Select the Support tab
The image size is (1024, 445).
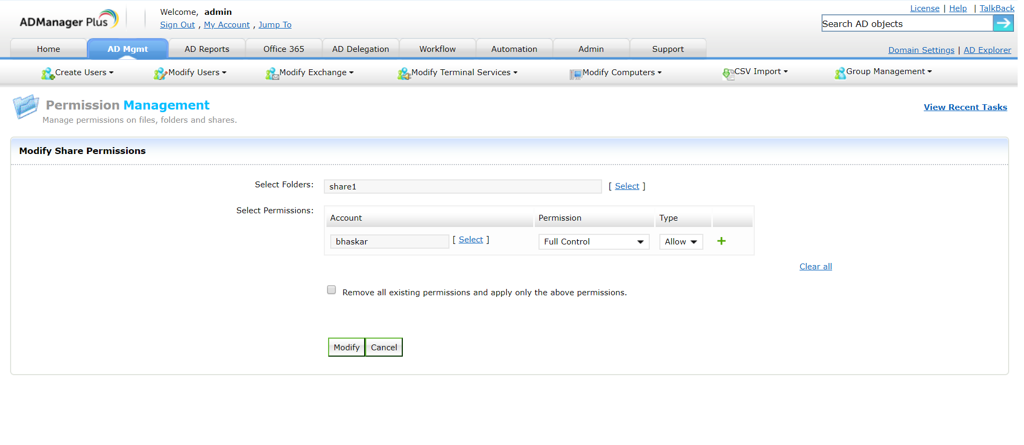(668, 49)
